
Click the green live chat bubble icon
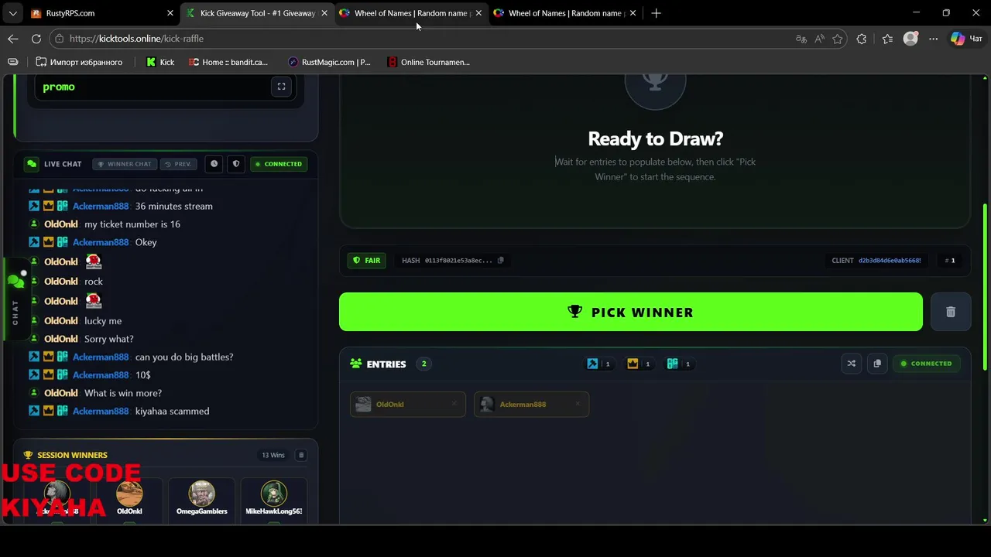coord(31,164)
